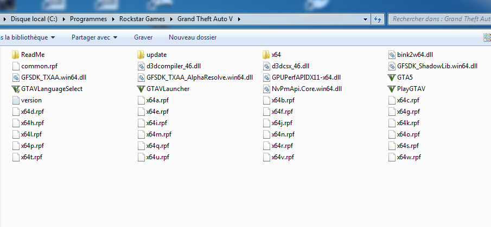Select the d3dcompiler_46.dll file icon
This screenshot has width=491, height=227.
click(141, 66)
